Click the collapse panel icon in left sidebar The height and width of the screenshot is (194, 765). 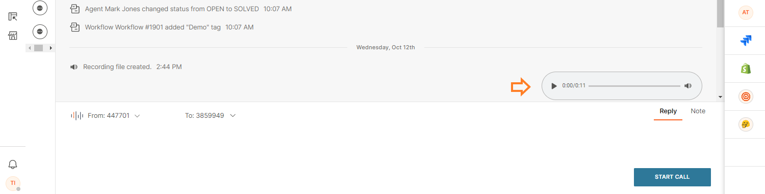[x=13, y=17]
